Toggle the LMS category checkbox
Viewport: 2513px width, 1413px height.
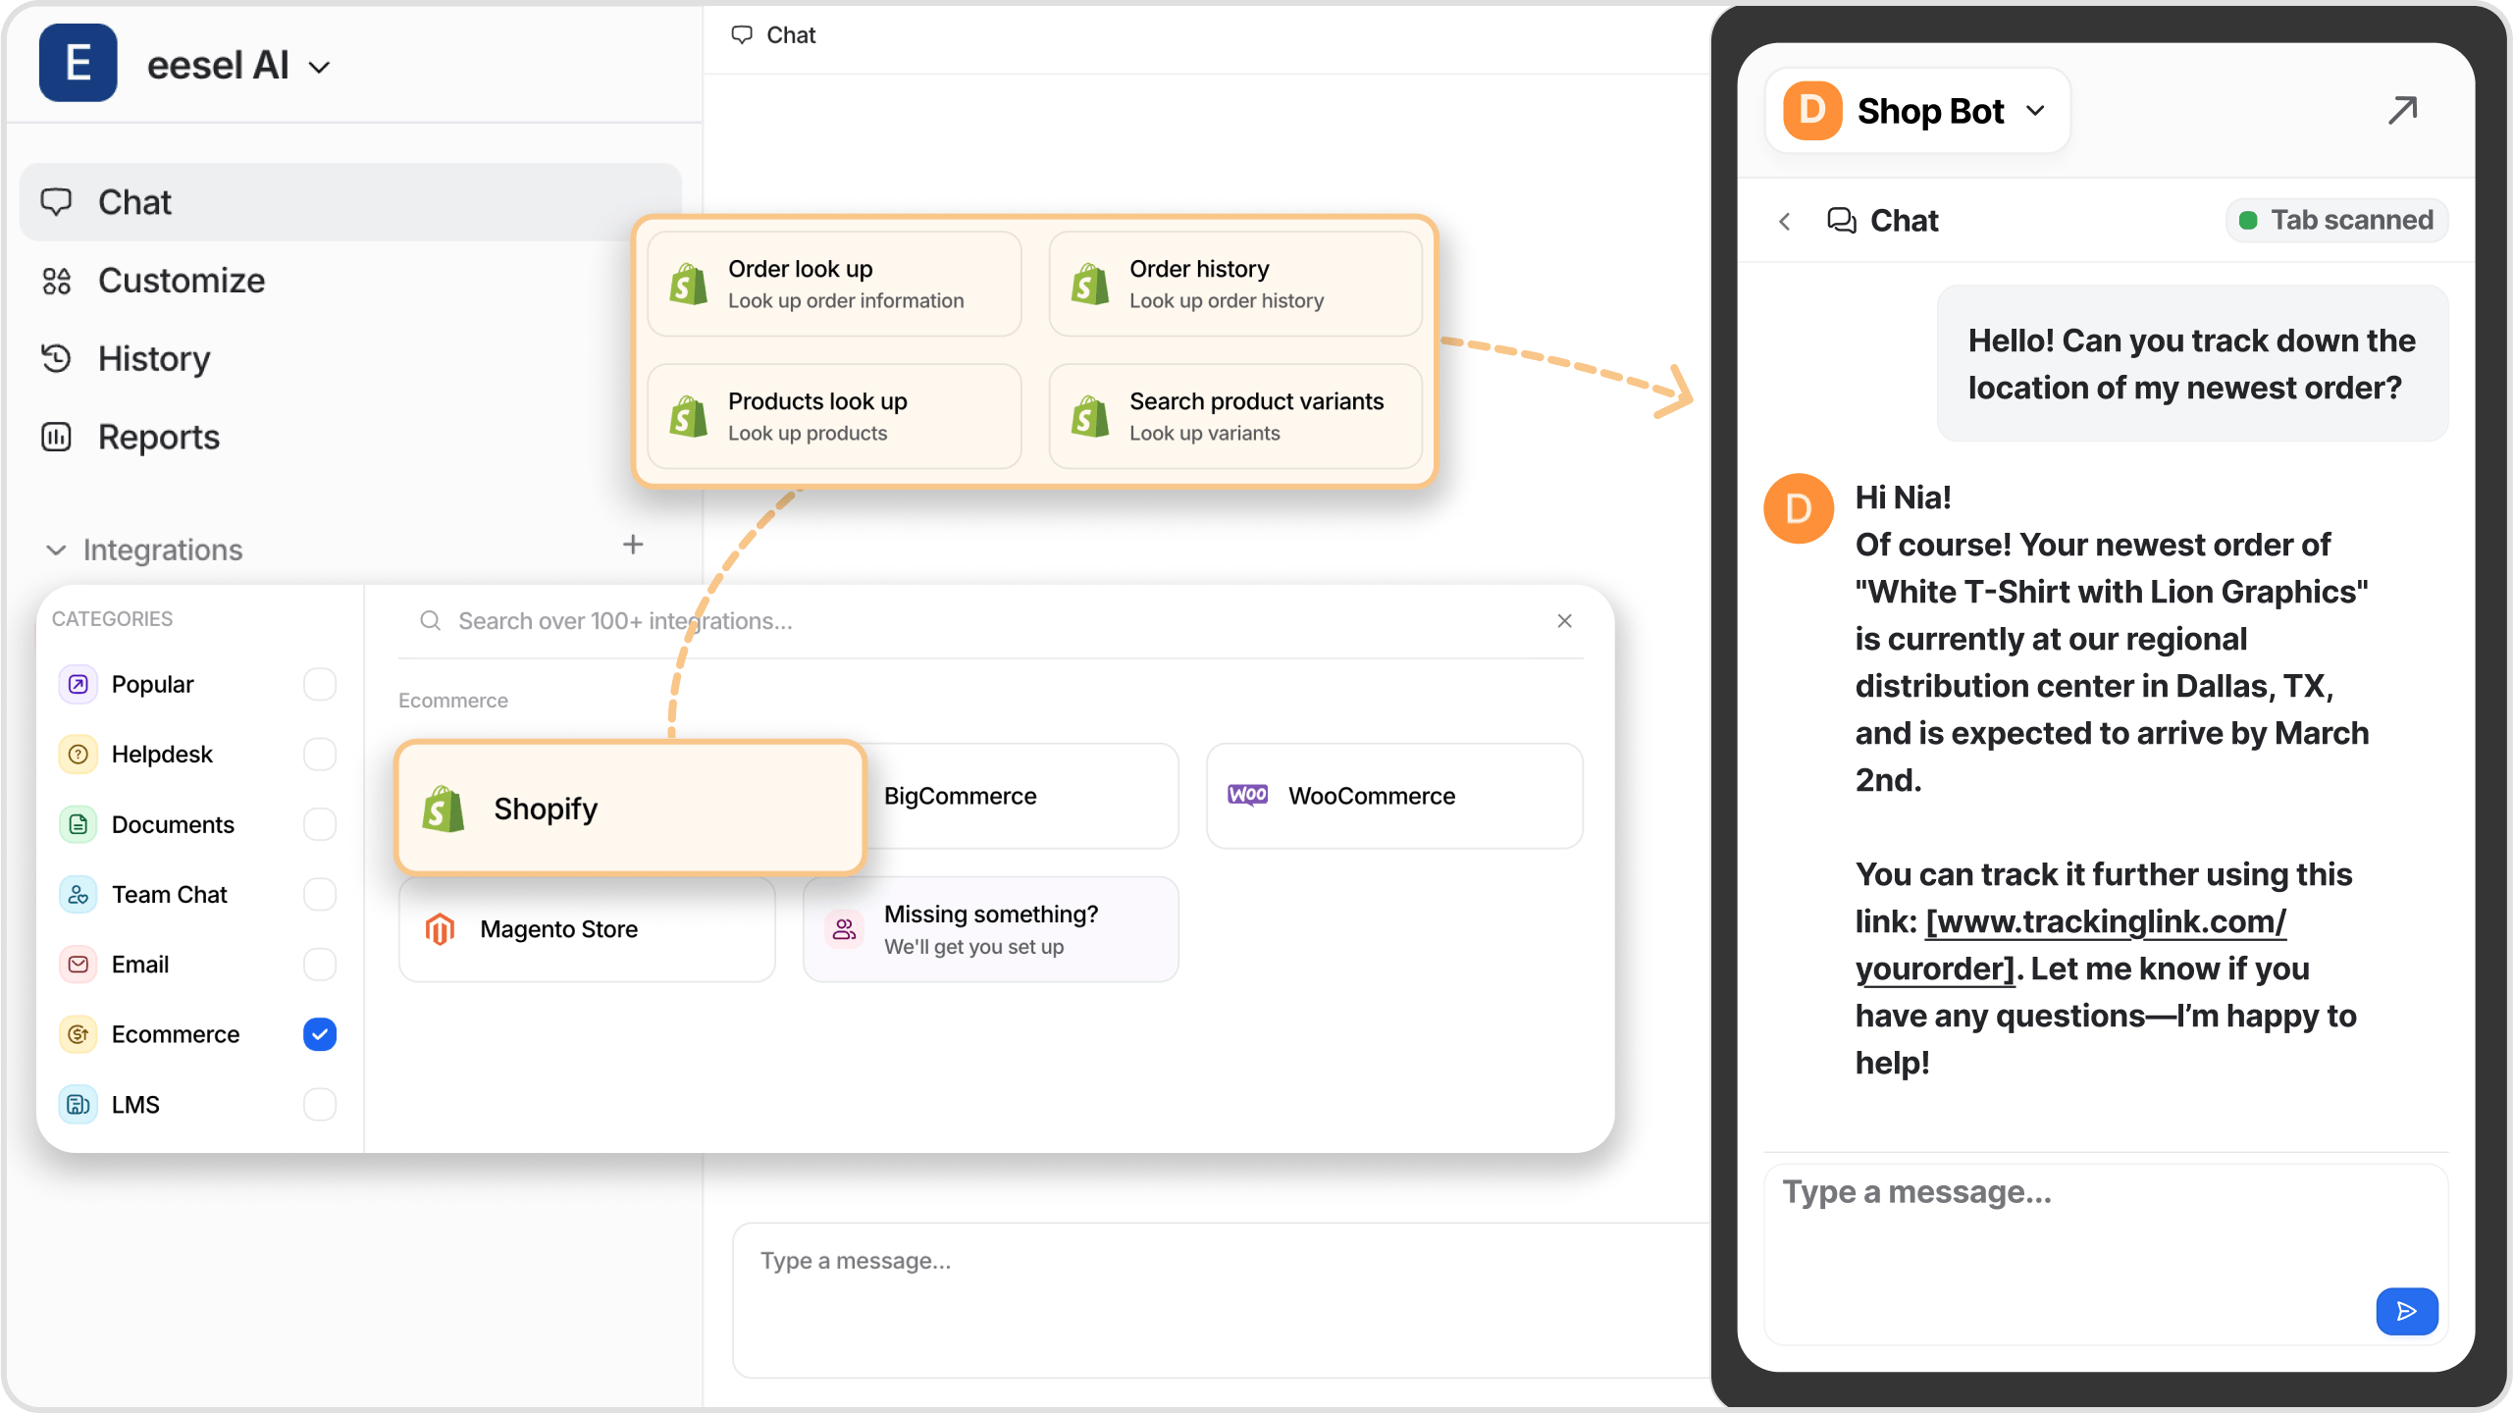[320, 1105]
